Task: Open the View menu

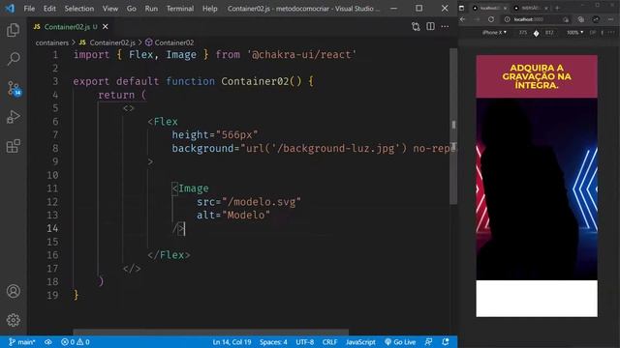Action: pyautogui.click(x=110, y=9)
